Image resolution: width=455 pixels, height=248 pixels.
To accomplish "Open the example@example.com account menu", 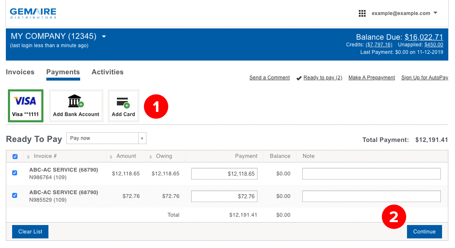I will pyautogui.click(x=404, y=13).
